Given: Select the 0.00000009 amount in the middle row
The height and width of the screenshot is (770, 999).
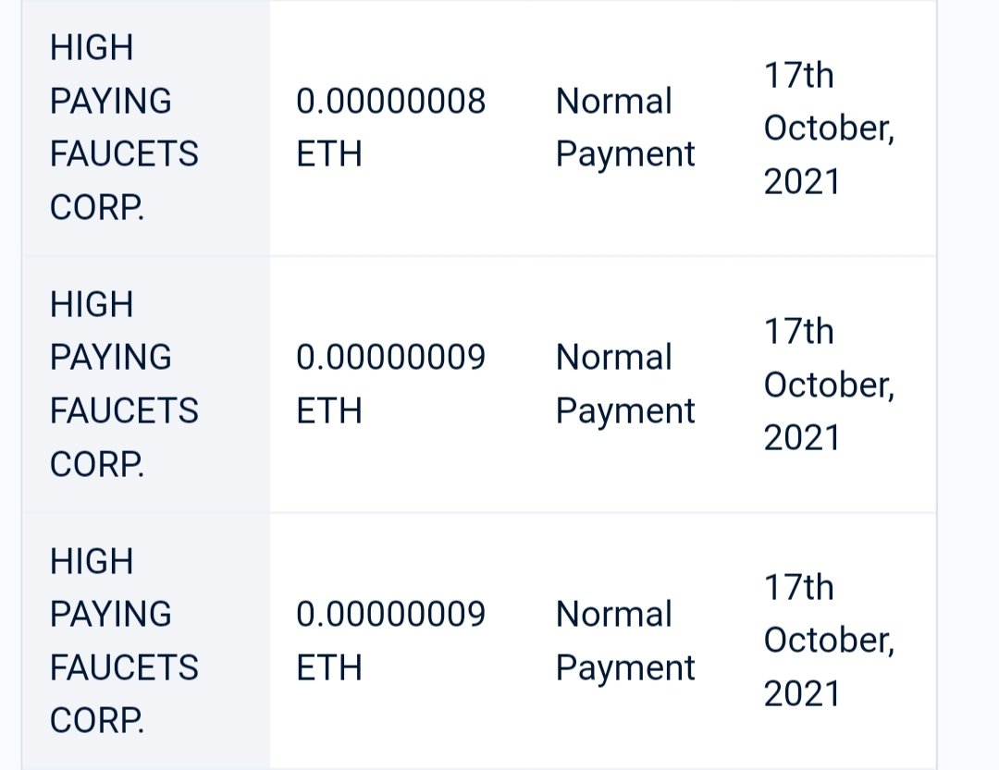Looking at the screenshot, I should (390, 358).
